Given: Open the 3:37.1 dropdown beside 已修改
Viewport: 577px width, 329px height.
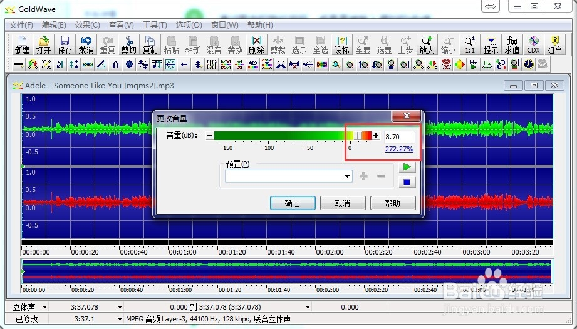Looking at the screenshot, I should tap(120, 319).
